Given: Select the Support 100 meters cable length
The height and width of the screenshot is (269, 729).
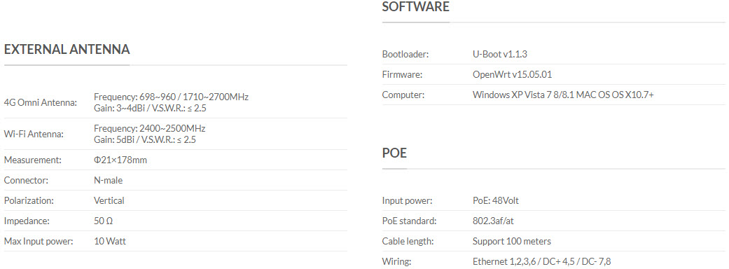Looking at the screenshot, I should pyautogui.click(x=512, y=241).
